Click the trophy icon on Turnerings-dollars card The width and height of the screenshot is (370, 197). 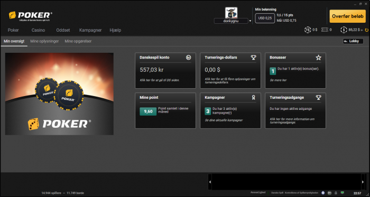253,57
